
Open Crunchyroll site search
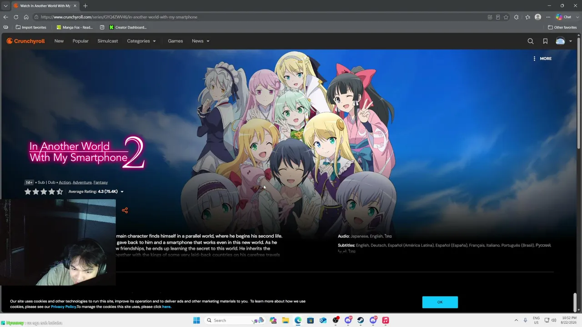pos(531,41)
